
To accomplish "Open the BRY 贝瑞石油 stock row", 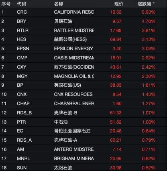I will 83,21.
